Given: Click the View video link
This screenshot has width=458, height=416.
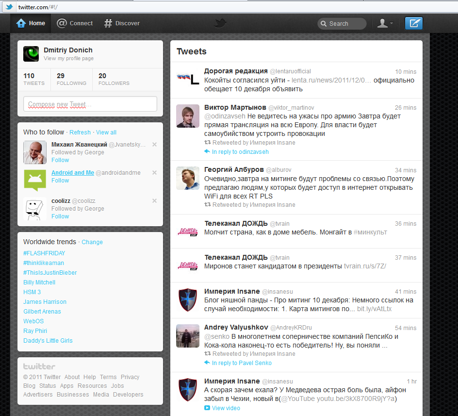Looking at the screenshot, I should pyautogui.click(x=226, y=408).
